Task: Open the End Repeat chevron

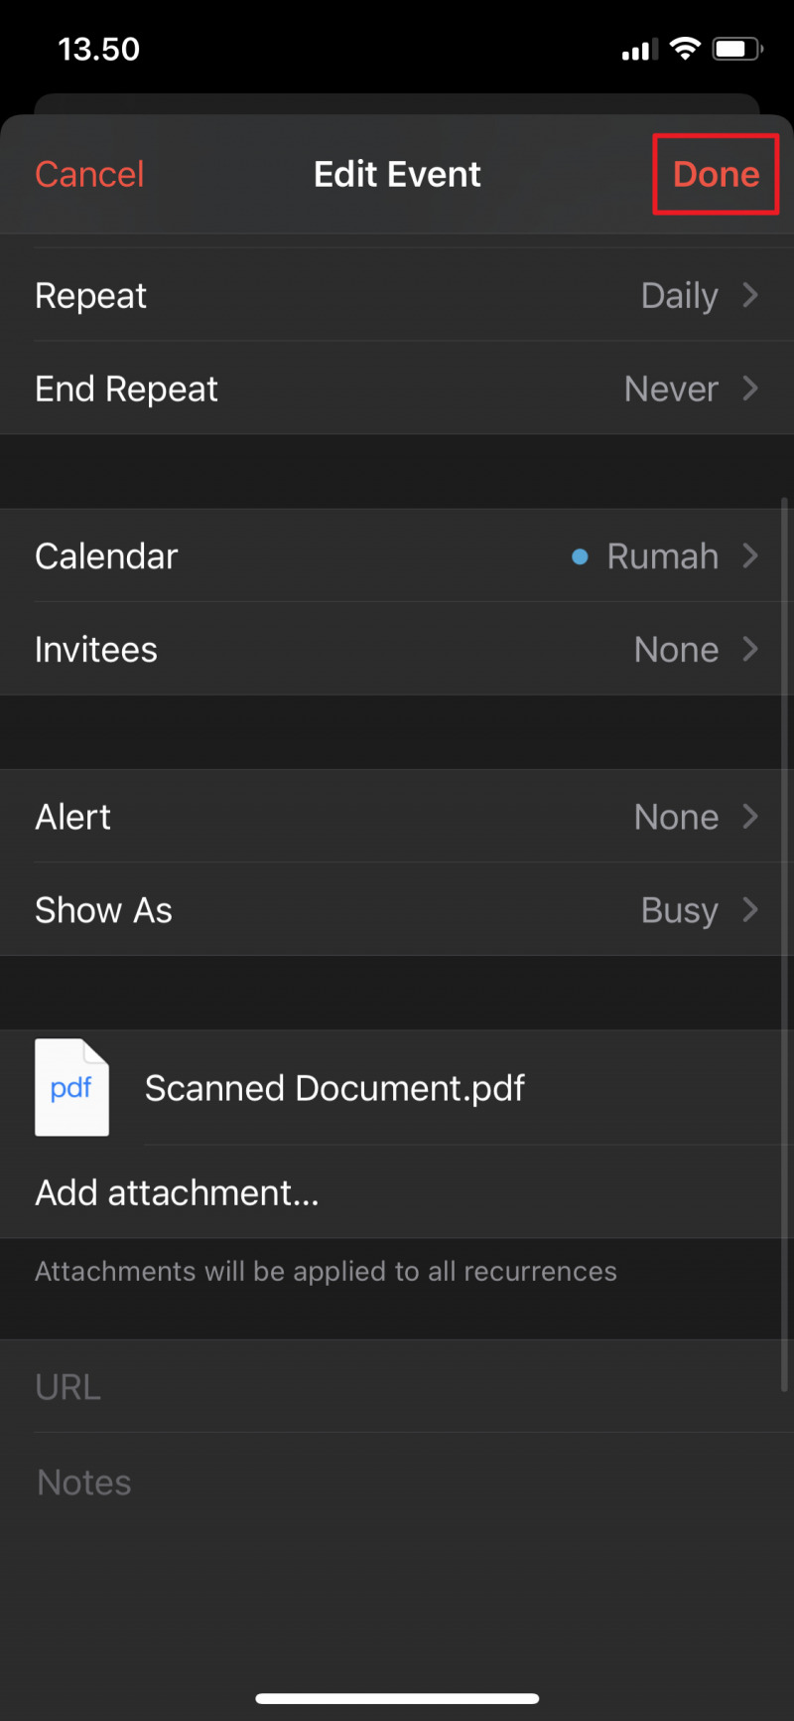Action: click(x=750, y=389)
